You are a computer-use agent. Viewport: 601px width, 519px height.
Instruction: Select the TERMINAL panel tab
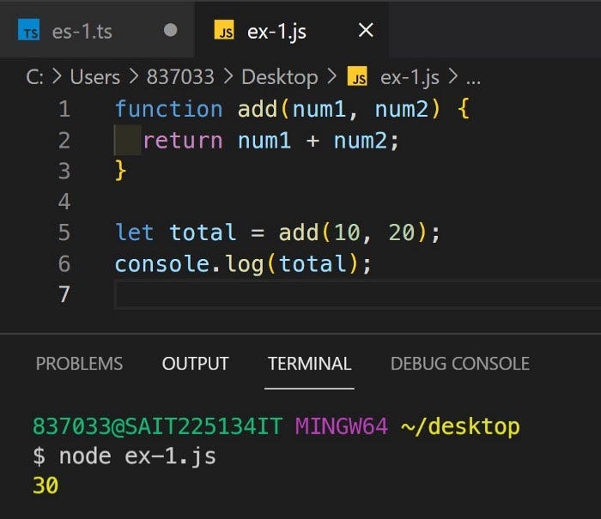click(309, 363)
